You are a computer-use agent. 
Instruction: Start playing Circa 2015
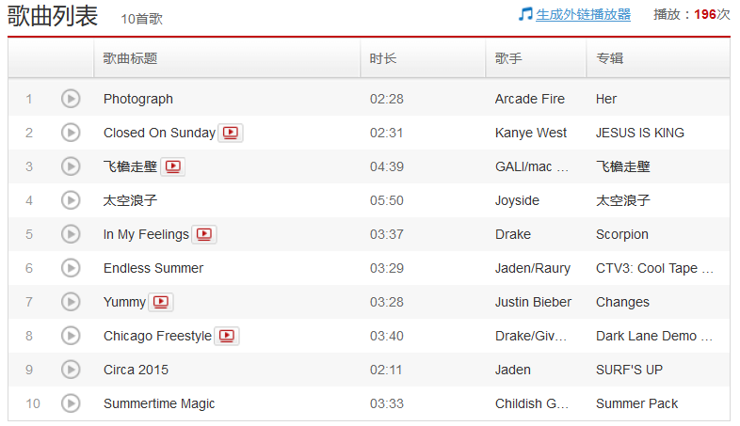coord(71,370)
